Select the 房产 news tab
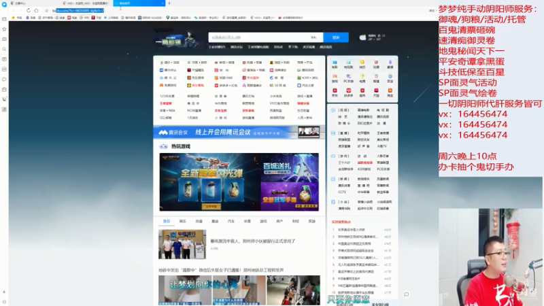The width and height of the screenshot is (544, 306). pyautogui.click(x=279, y=221)
